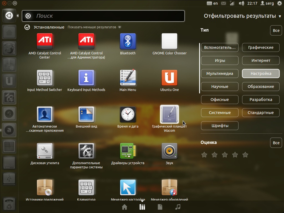Switch to Music lens at bottom
This screenshot has height=213, width=284.
(178, 207)
